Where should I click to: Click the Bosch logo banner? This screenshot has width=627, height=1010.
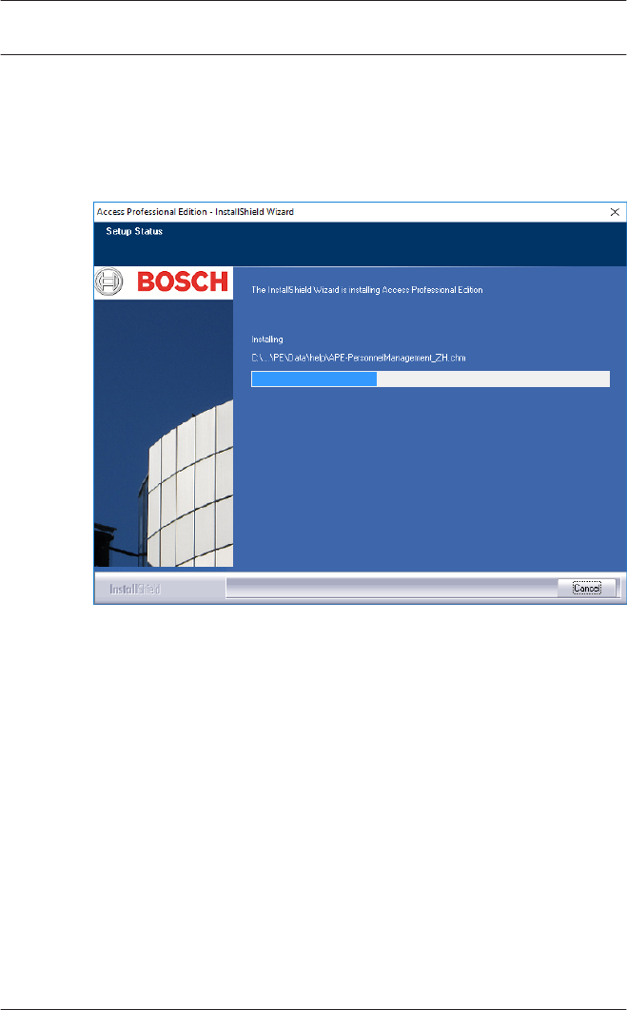tap(163, 282)
